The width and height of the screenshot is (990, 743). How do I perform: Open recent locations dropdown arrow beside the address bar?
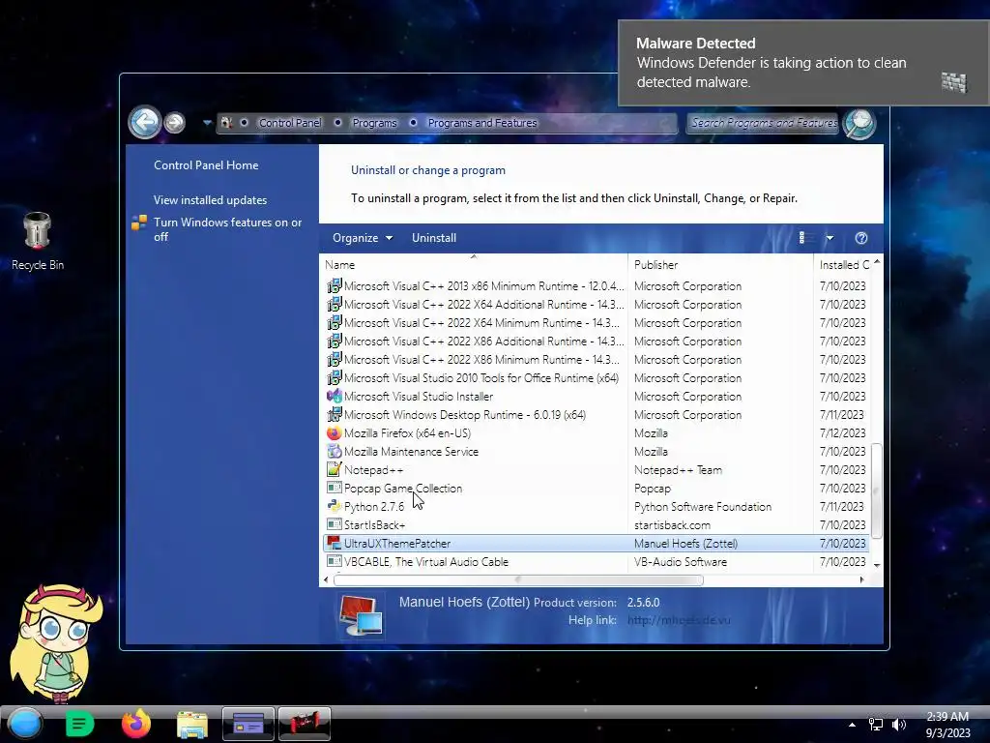point(207,123)
